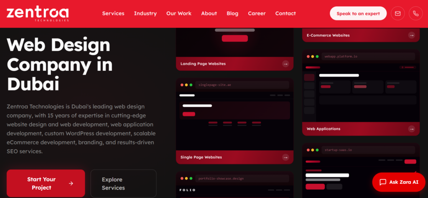Click arrow icon on Single Page Websites card
Viewport: 428px width, 198px height.
(x=285, y=157)
